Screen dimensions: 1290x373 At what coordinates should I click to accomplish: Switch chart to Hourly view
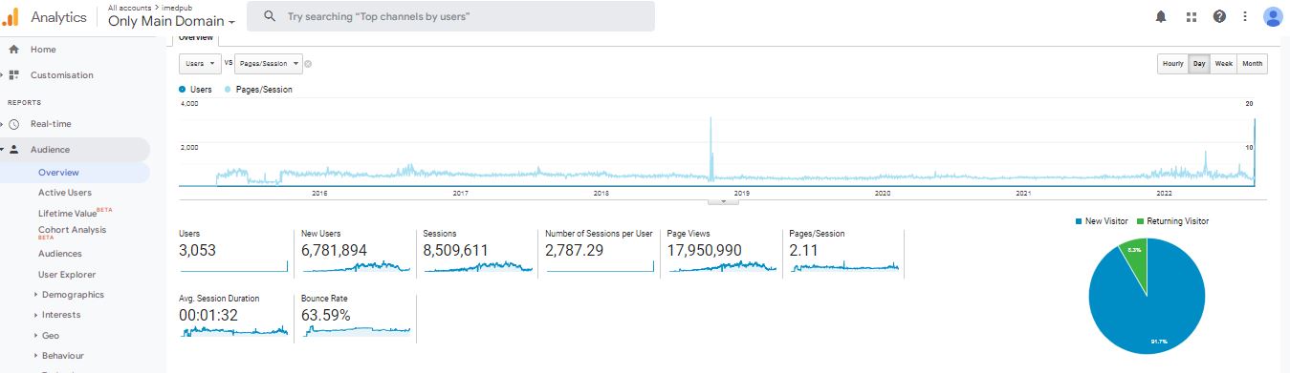[x=1172, y=64]
